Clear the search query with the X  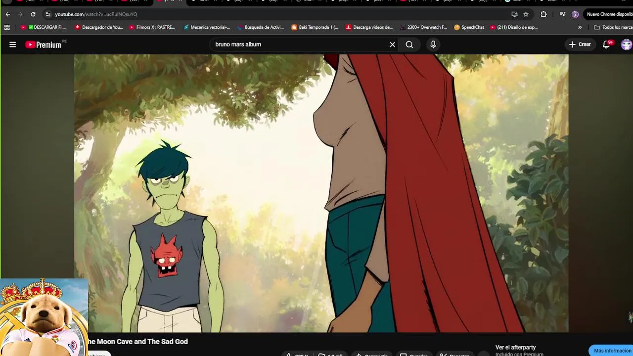(x=392, y=44)
